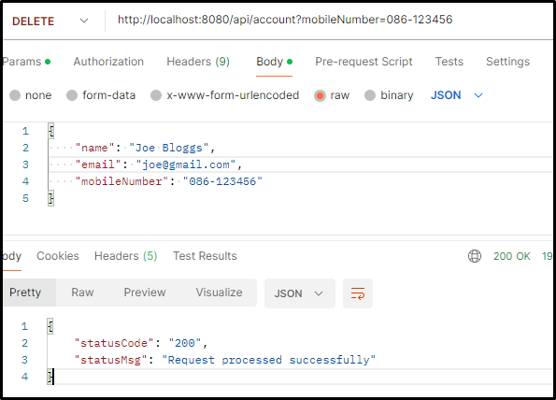Click the "086-123456" value in request body
This screenshot has height=400, width=556.
(222, 181)
